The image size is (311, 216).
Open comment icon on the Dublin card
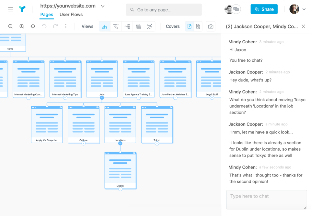click(134, 153)
